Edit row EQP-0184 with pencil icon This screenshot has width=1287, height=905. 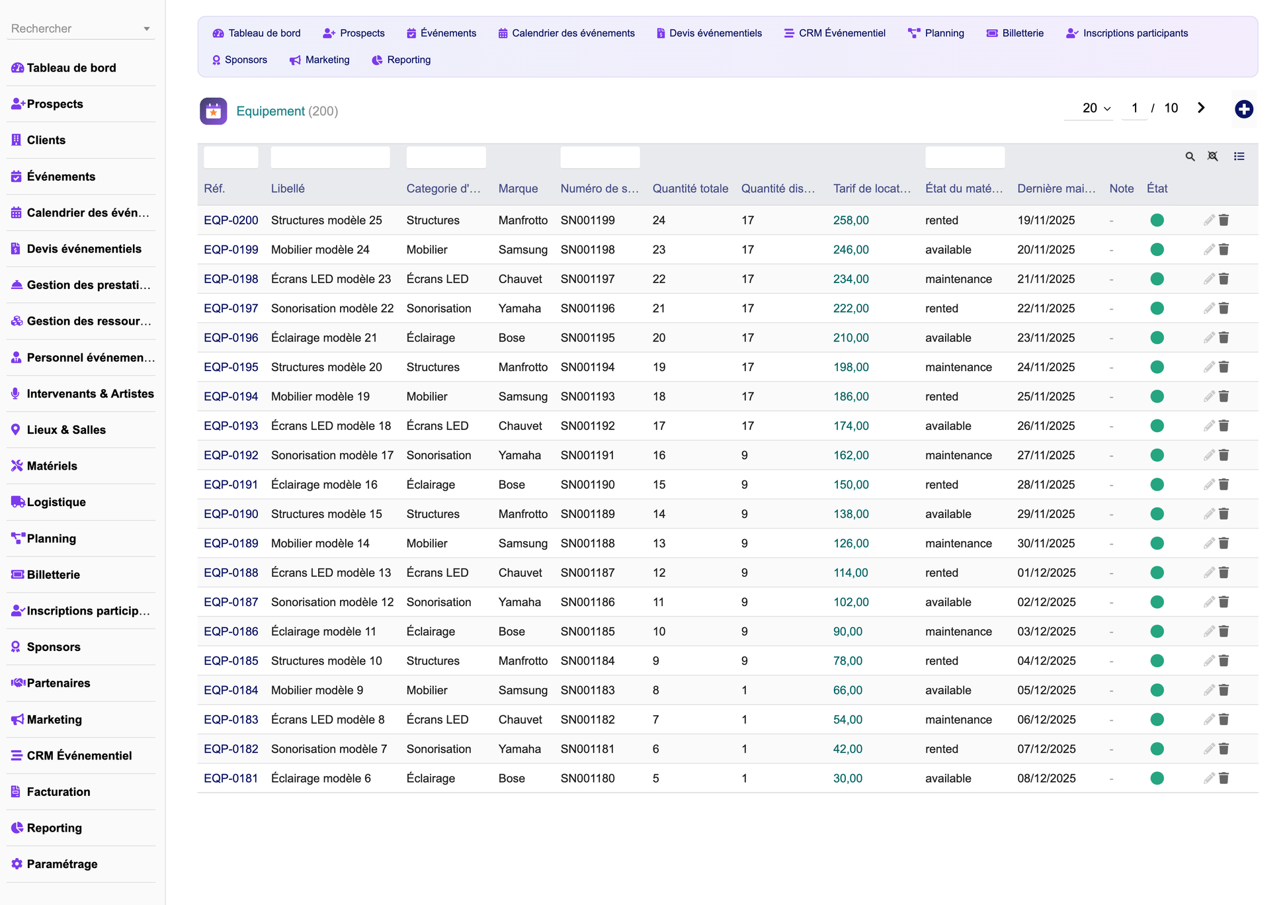1209,690
